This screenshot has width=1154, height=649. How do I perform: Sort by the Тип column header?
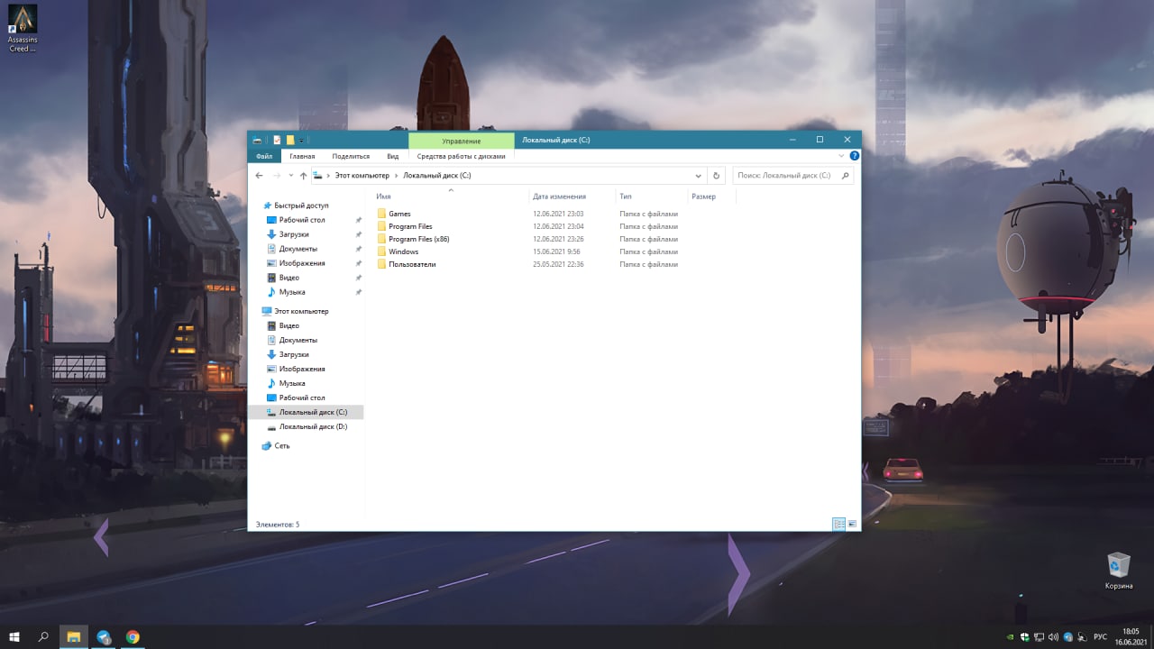click(x=626, y=196)
